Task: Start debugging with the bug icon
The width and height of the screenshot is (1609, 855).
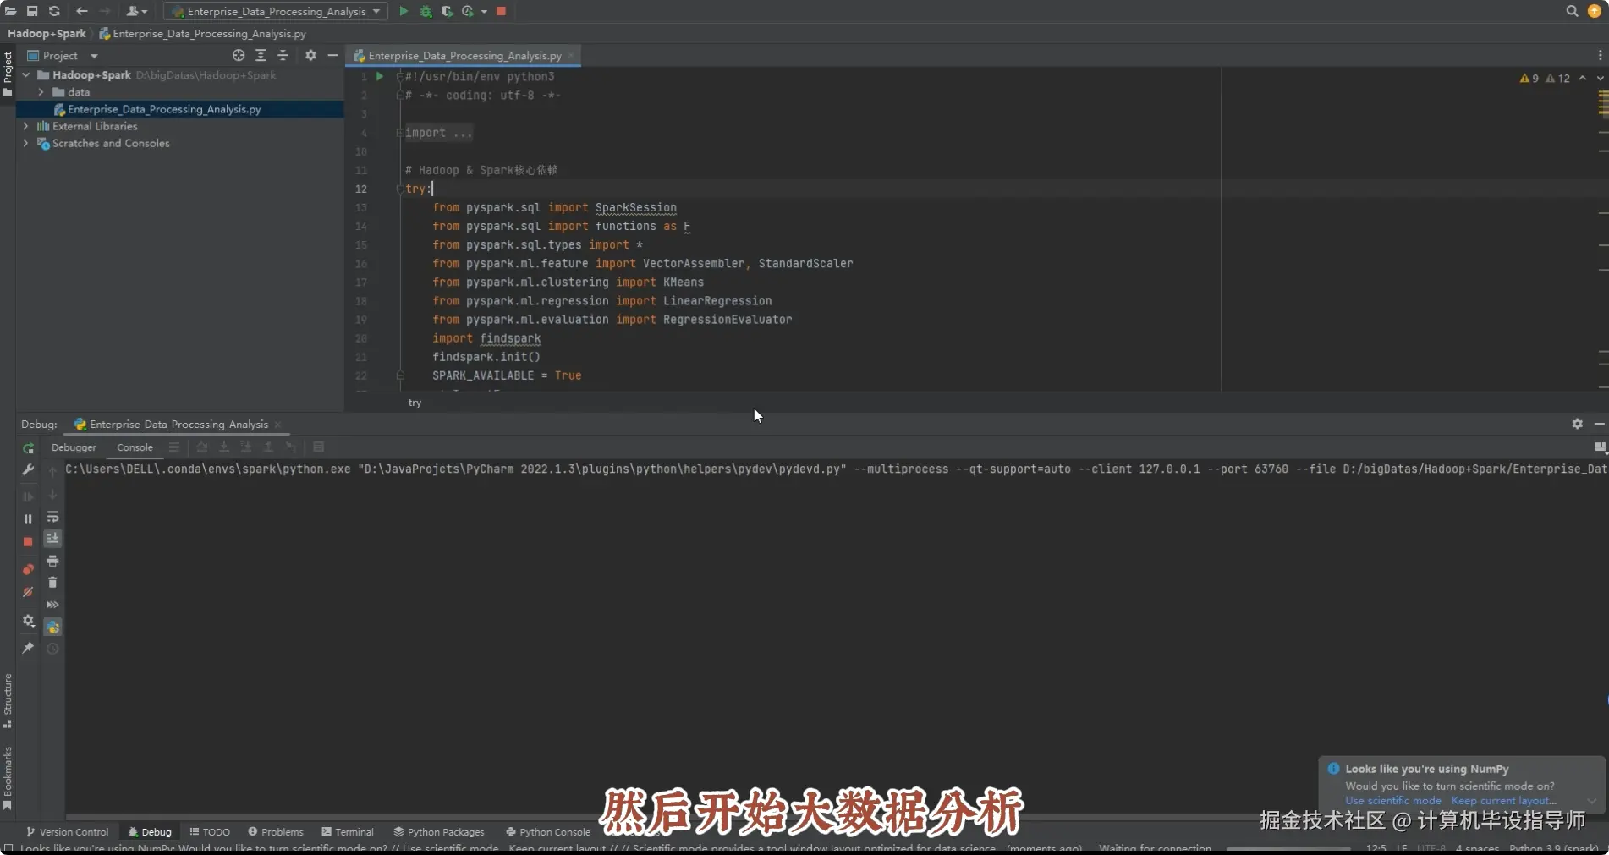Action: click(426, 11)
